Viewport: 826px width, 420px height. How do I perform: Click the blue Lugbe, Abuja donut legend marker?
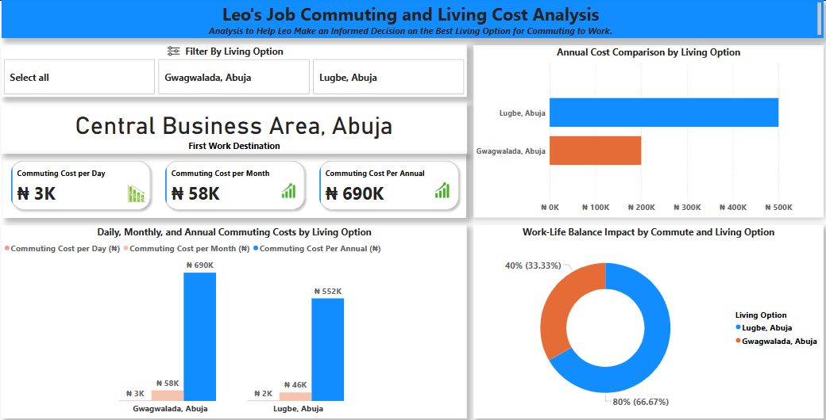pos(738,327)
